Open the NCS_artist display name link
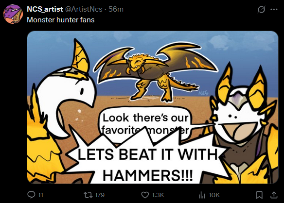 [x=45, y=9]
